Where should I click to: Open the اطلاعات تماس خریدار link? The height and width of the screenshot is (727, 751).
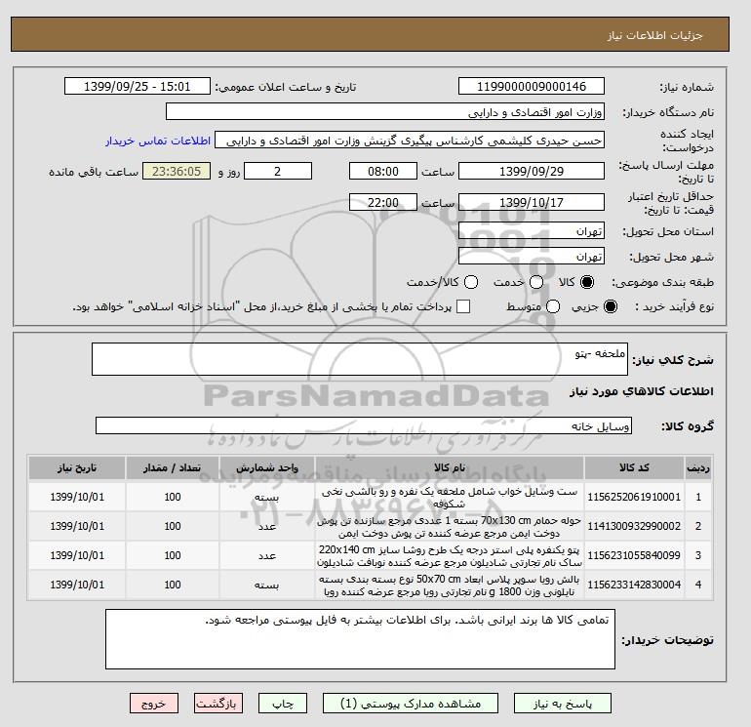(158, 141)
